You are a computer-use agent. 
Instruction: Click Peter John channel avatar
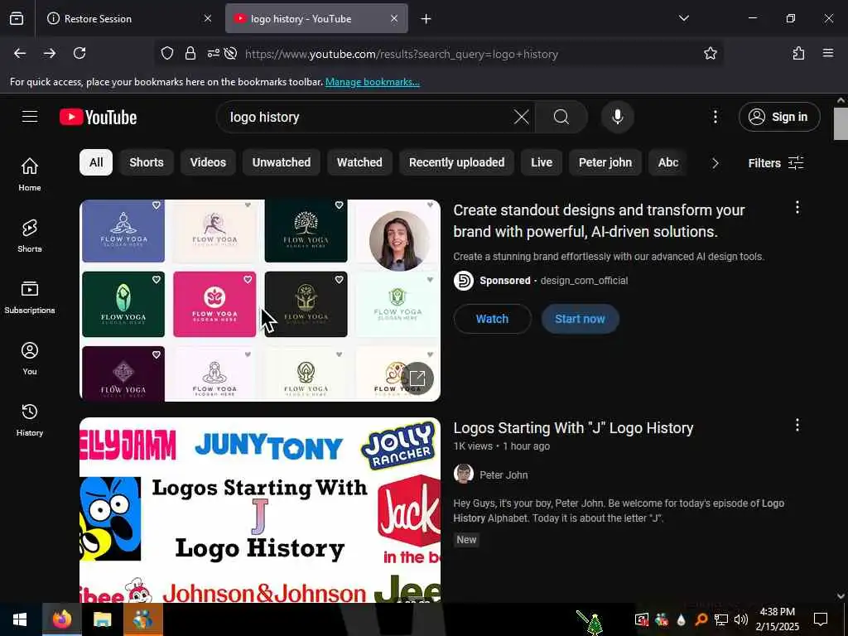click(x=464, y=475)
